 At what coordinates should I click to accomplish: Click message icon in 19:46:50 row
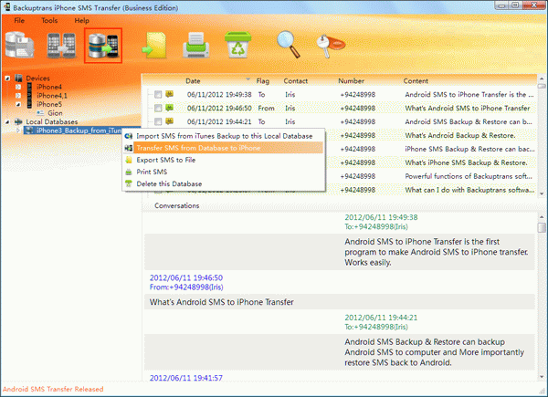pos(170,108)
